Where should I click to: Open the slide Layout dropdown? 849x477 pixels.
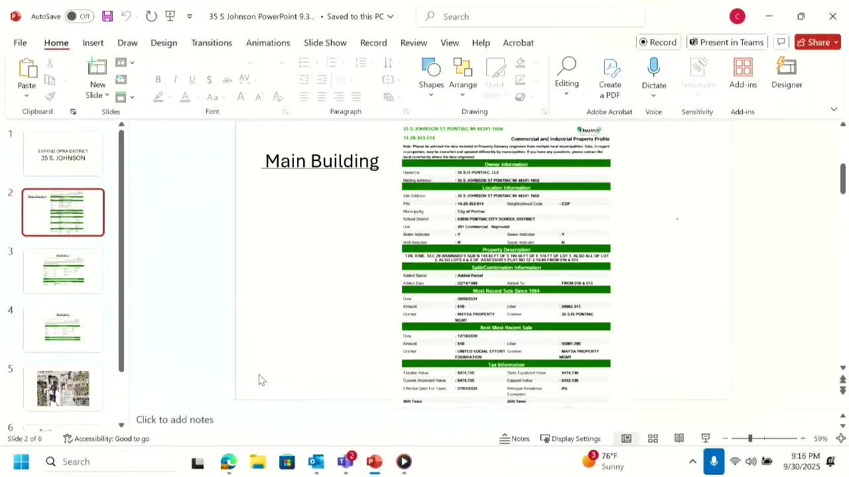point(125,62)
